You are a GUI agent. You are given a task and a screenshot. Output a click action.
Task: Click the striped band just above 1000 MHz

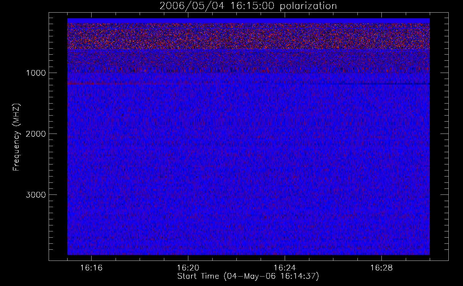click(248, 70)
